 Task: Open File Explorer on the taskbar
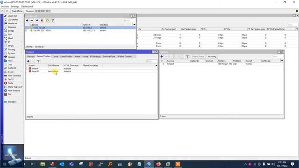coord(43,164)
